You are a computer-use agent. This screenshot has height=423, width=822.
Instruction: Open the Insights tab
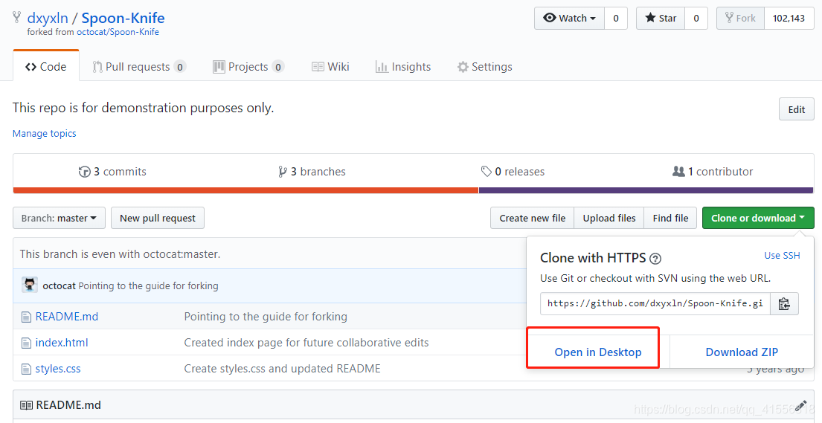[x=403, y=67]
